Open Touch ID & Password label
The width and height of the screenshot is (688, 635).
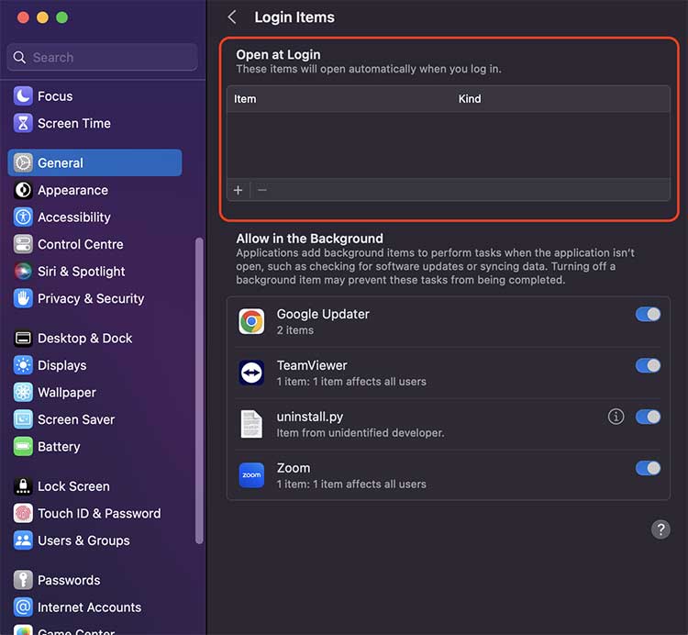[x=99, y=514]
